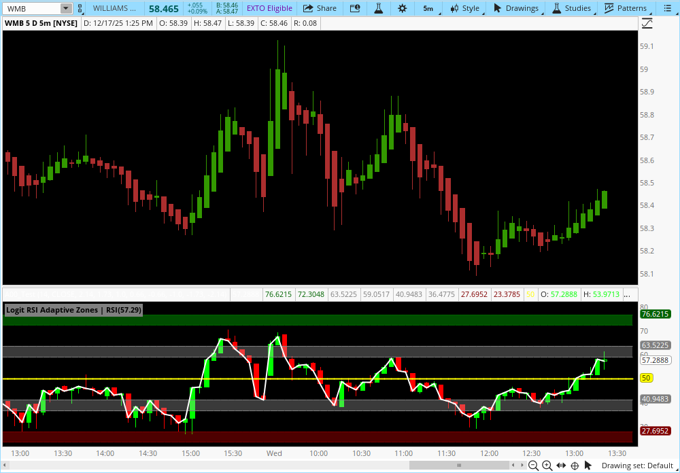The height and width of the screenshot is (473, 680).
Task: Open the Patterns menu
Action: [626, 8]
